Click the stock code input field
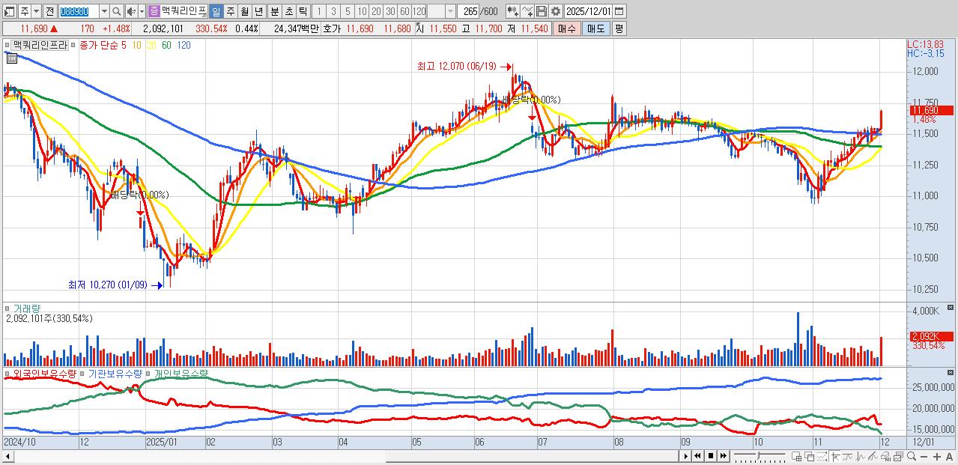This screenshot has width=958, height=465. 79,11
